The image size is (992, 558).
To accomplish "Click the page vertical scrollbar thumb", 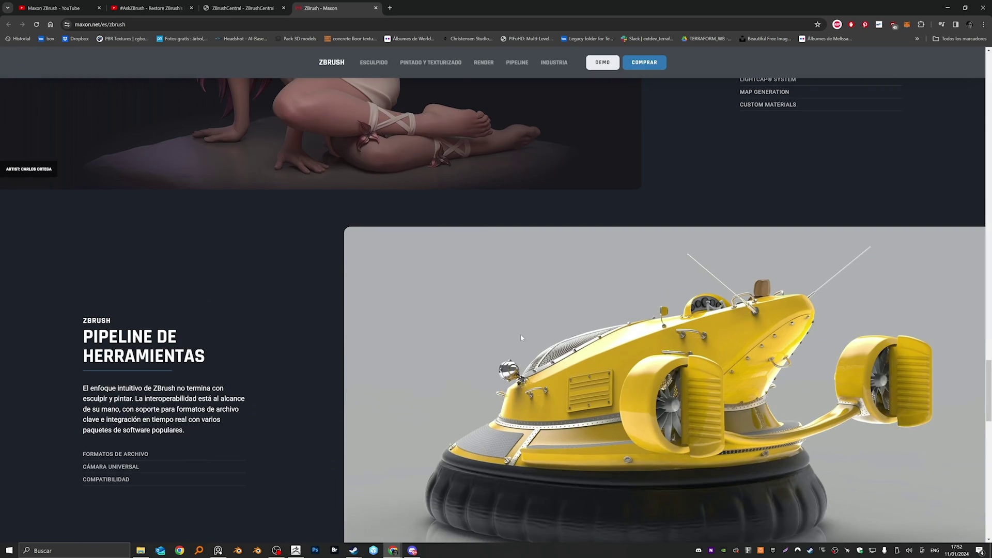I will tap(988, 391).
